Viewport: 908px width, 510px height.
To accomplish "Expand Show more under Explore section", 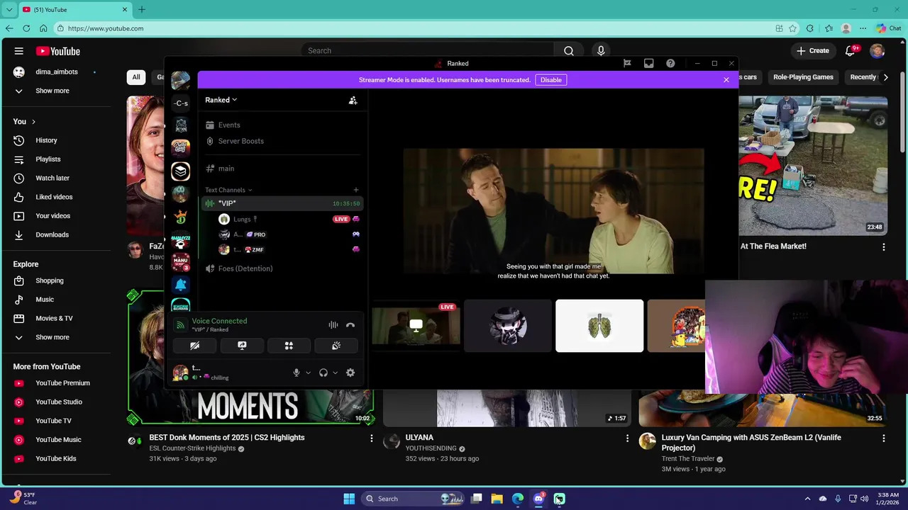I will [x=57, y=337].
